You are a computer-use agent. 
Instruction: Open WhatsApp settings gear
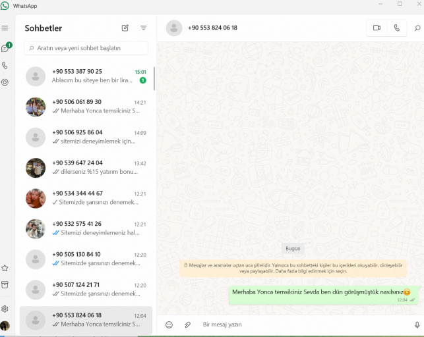(5, 309)
